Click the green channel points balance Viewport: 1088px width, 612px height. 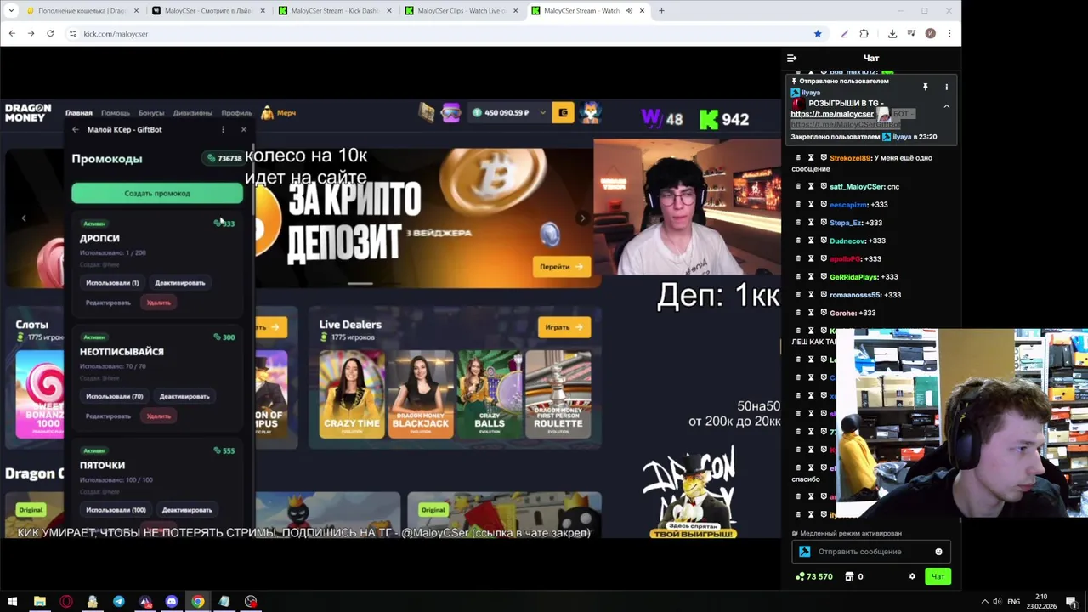[814, 576]
